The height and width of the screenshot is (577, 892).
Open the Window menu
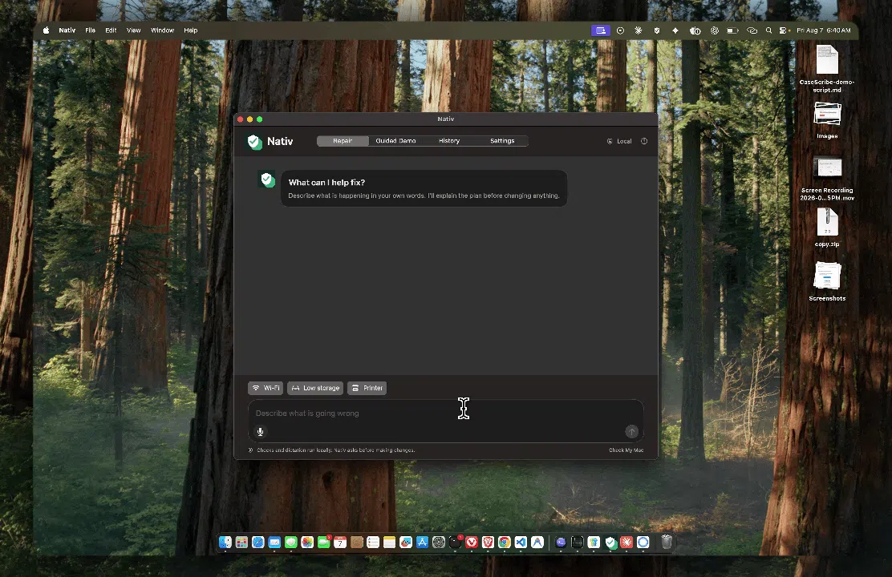pos(162,30)
